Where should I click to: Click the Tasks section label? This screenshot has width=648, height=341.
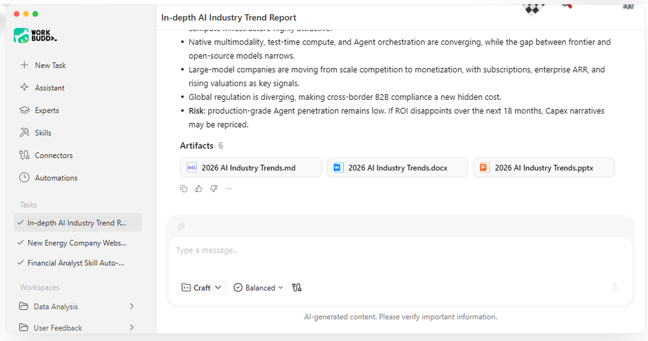(28, 205)
